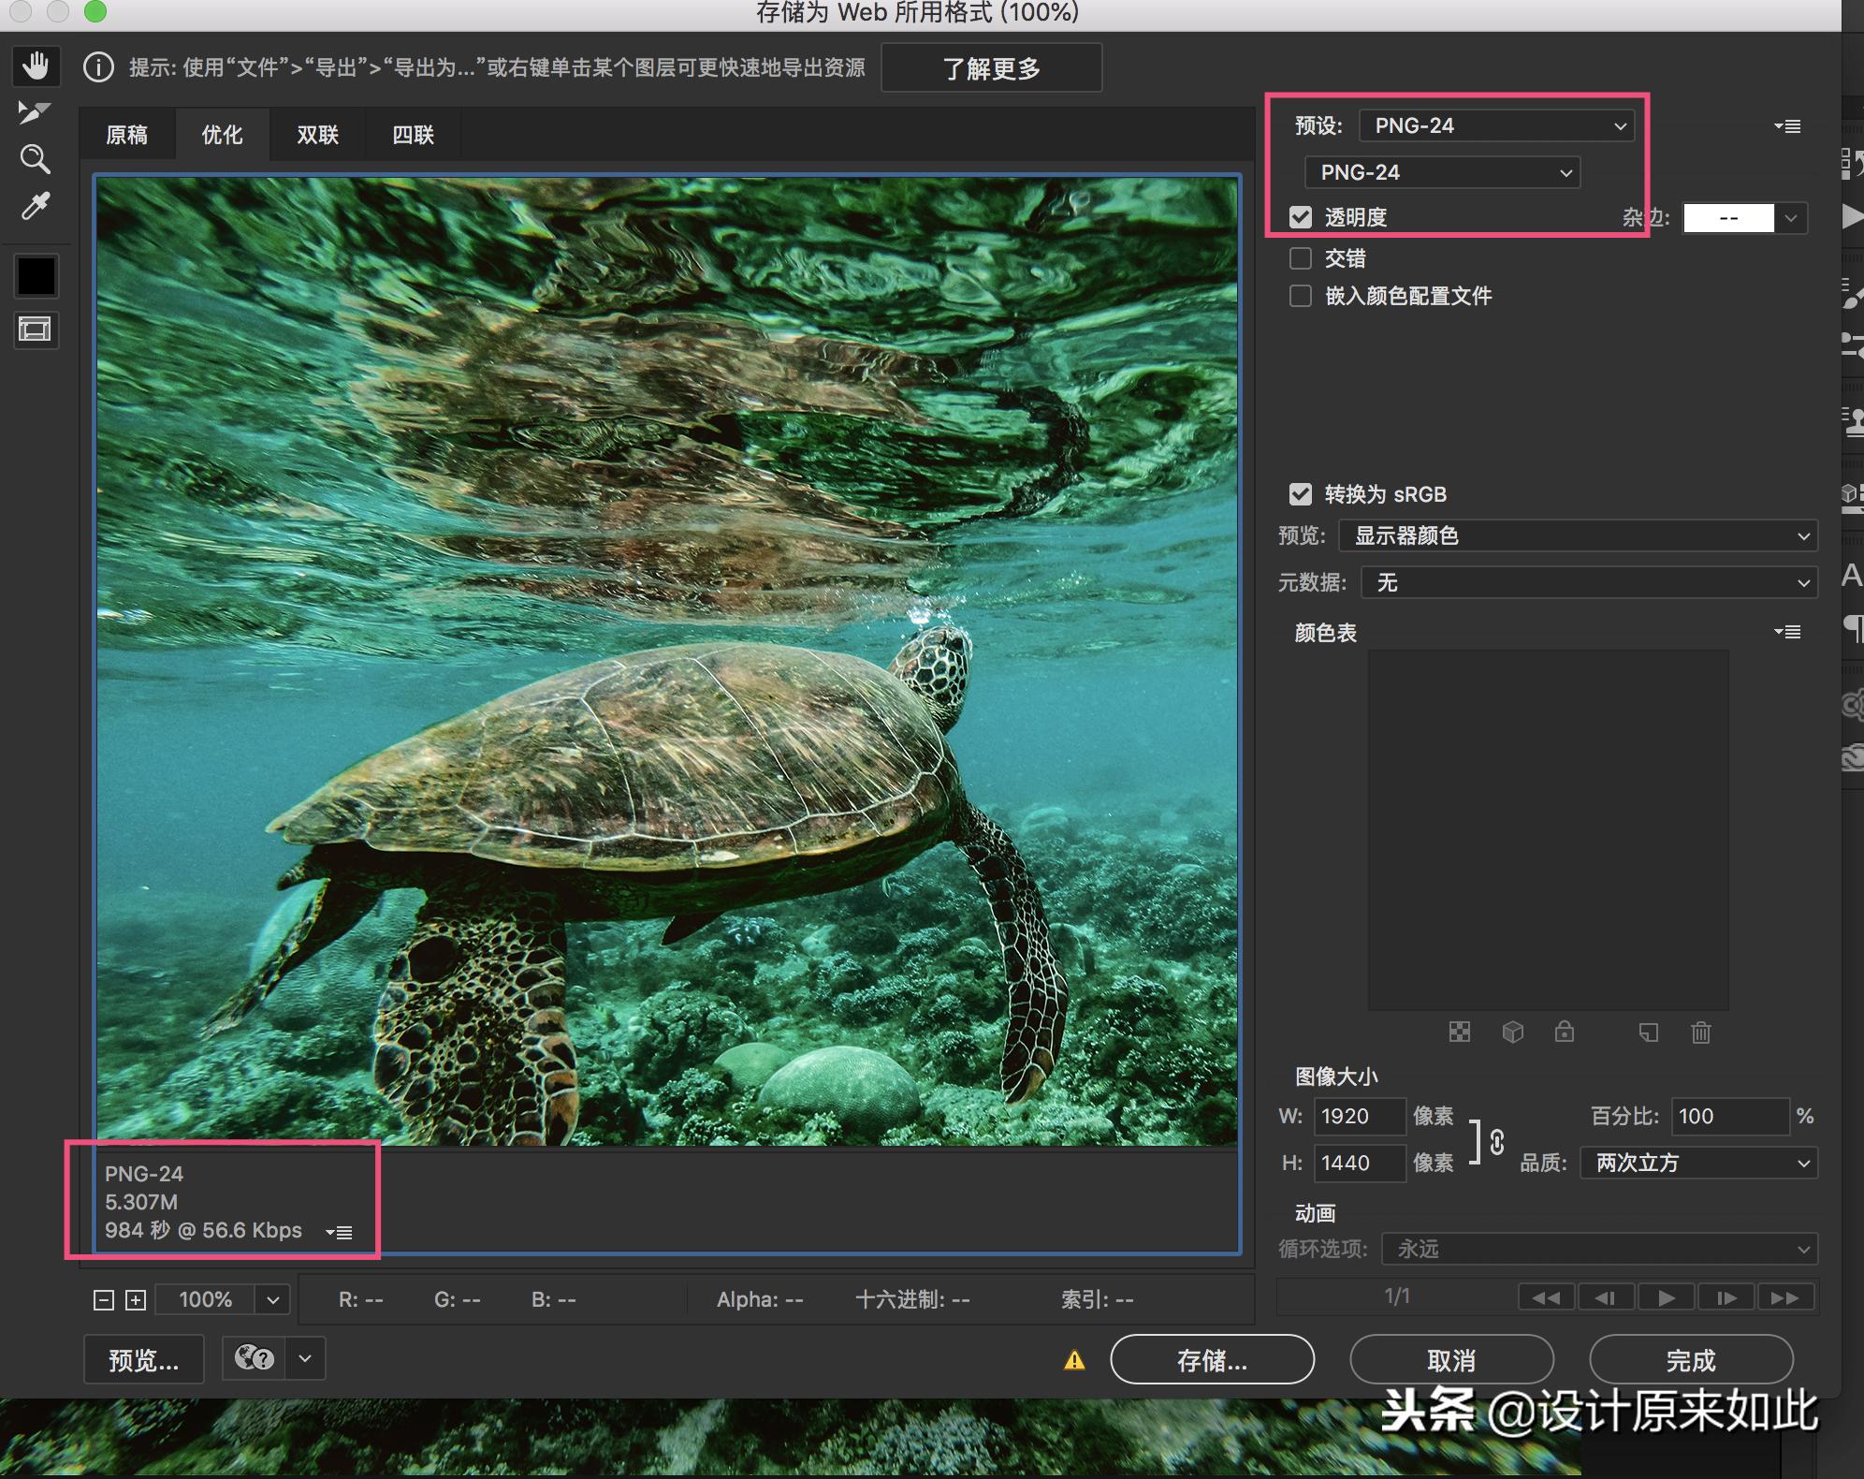Click the color table trash icon
This screenshot has width=1864, height=1479.
pos(1700,1032)
